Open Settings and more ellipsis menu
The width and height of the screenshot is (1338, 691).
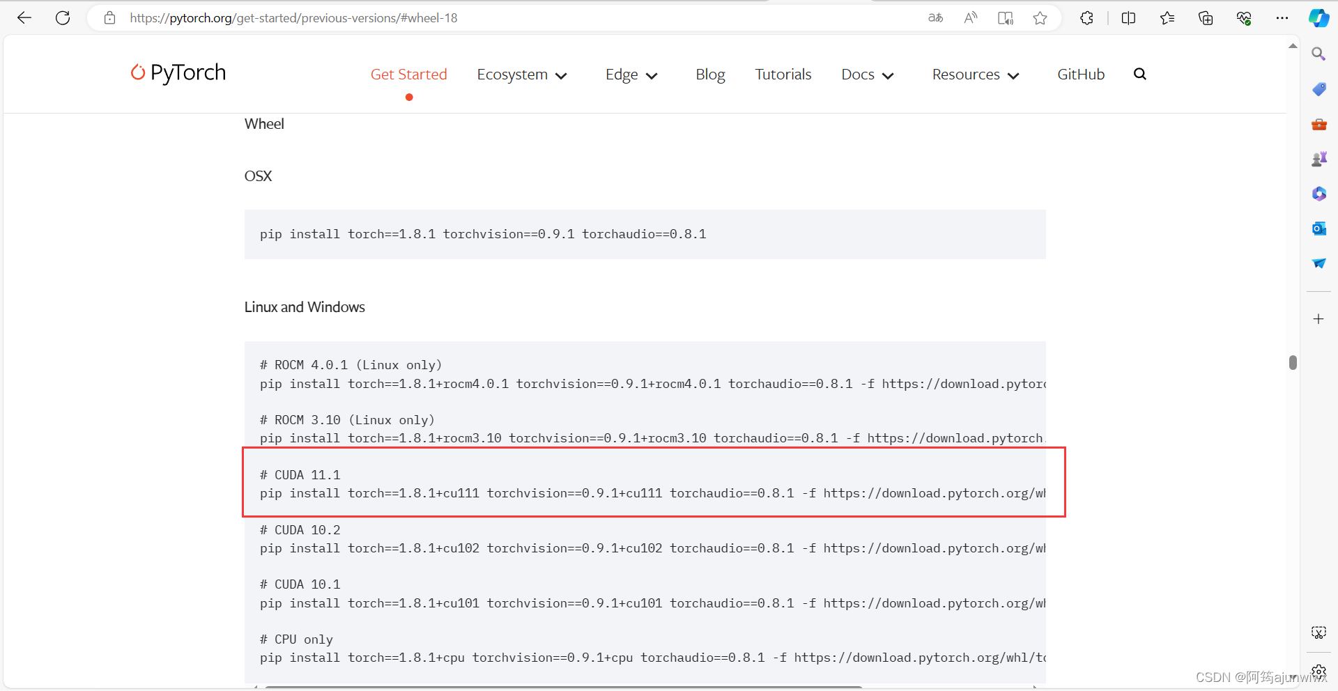tap(1282, 18)
